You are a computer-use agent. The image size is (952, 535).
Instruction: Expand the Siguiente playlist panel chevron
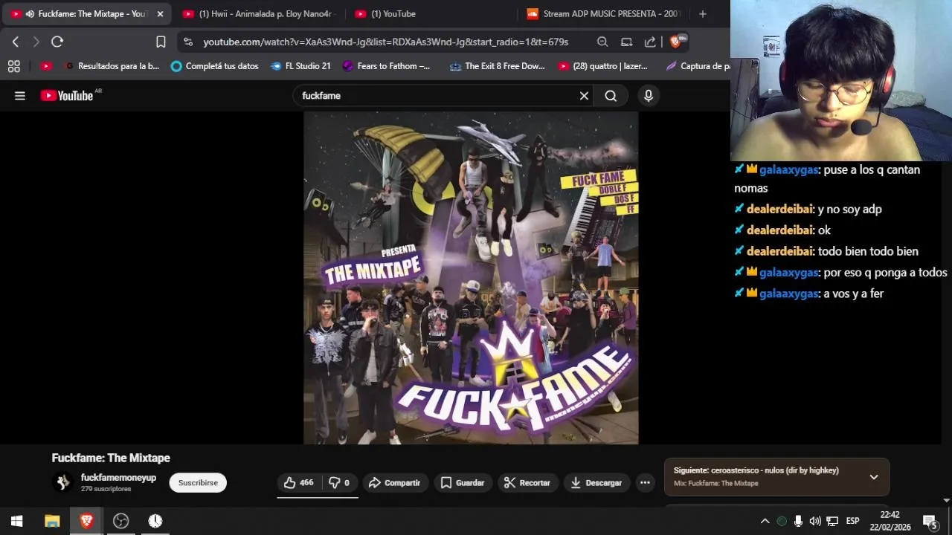874,477
